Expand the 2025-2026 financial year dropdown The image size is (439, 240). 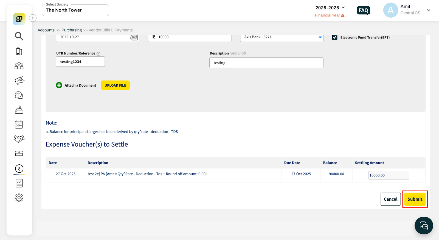[330, 8]
